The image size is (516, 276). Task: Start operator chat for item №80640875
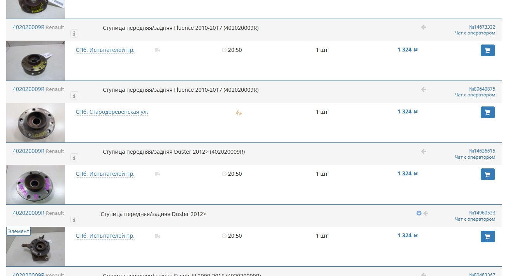[475, 95]
